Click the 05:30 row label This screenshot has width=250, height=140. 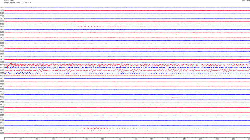2,38
